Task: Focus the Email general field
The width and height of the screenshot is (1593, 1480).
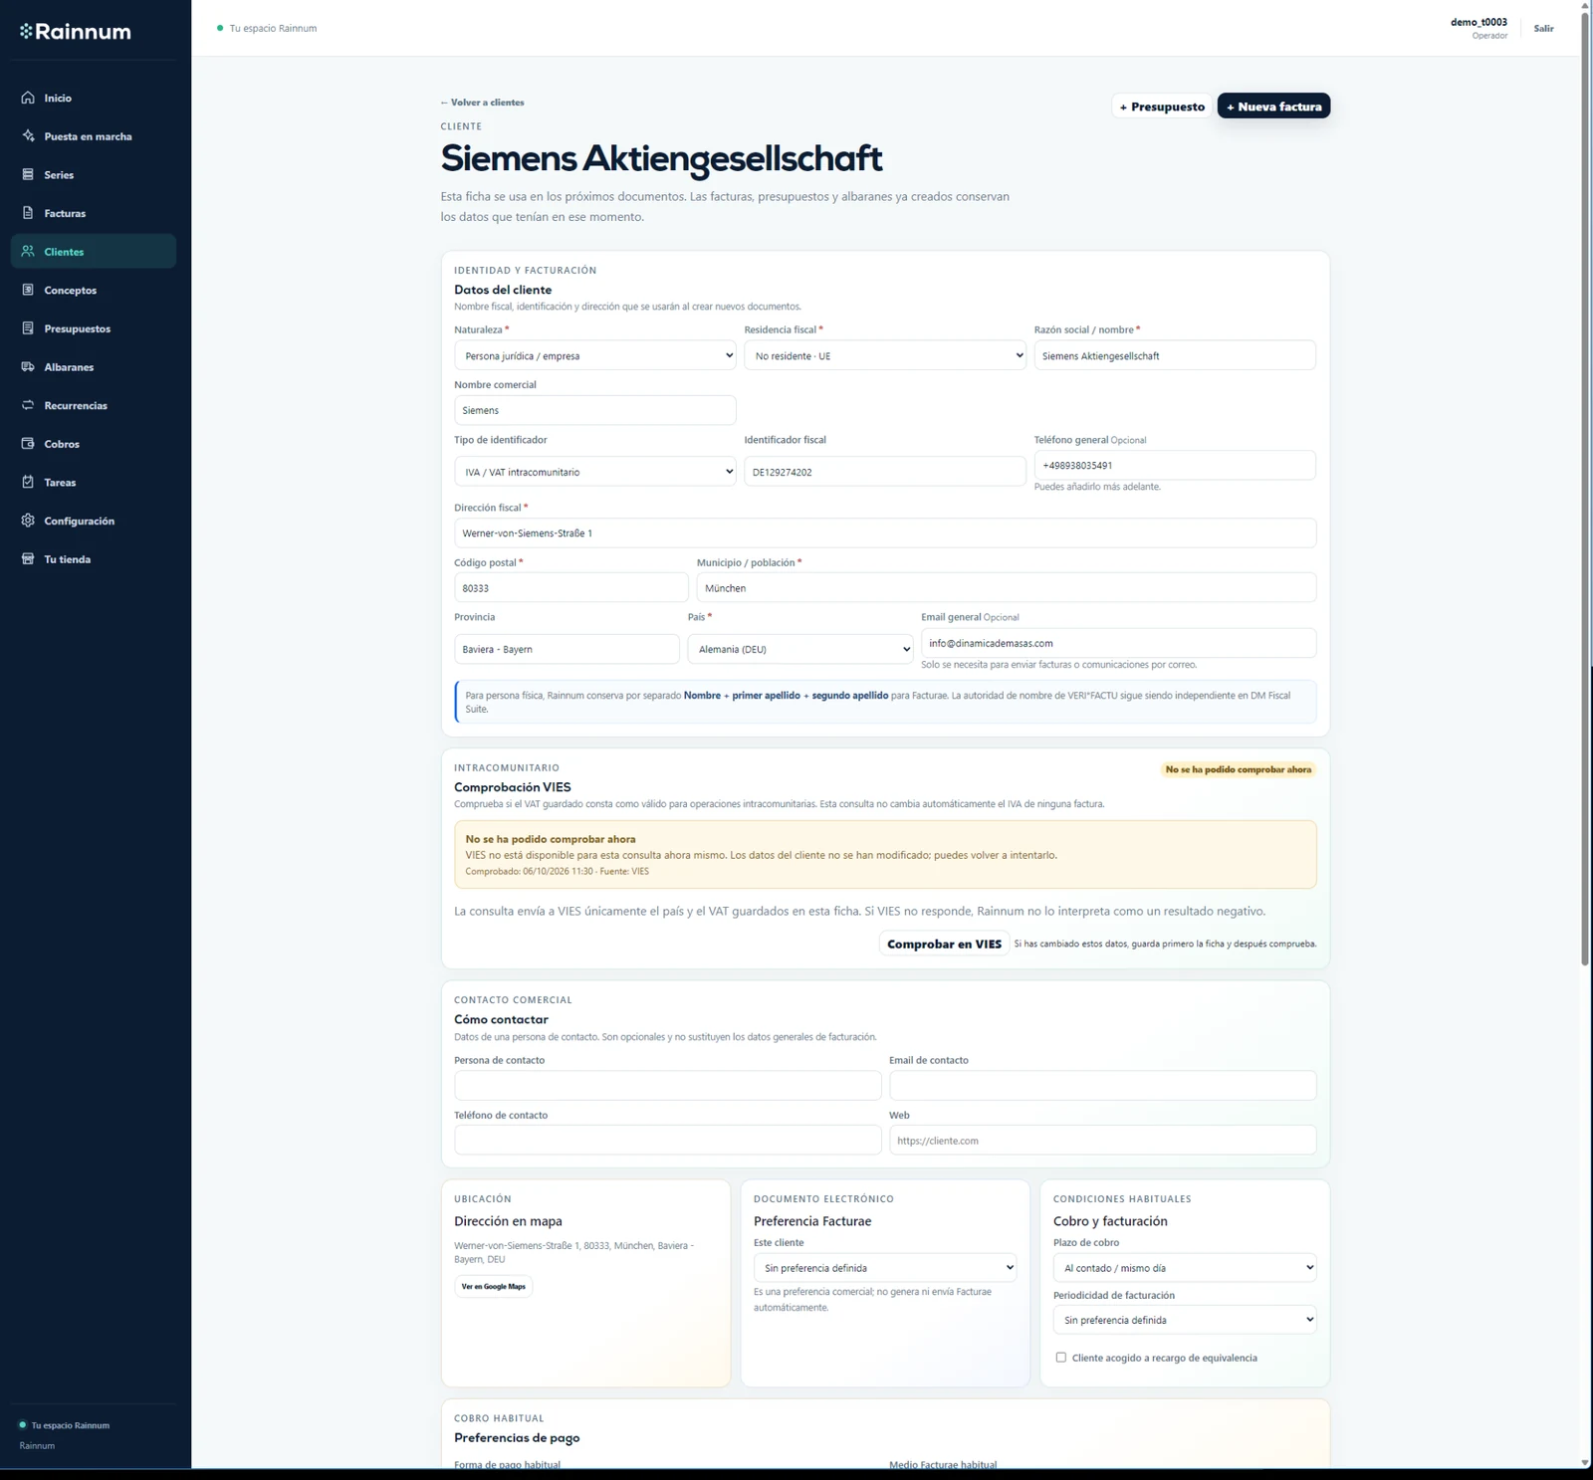Action: click(x=1118, y=643)
